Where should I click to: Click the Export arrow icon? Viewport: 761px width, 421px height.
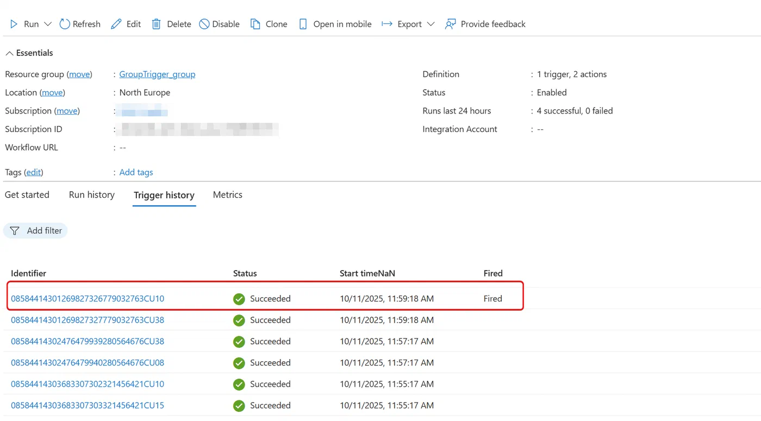click(387, 24)
